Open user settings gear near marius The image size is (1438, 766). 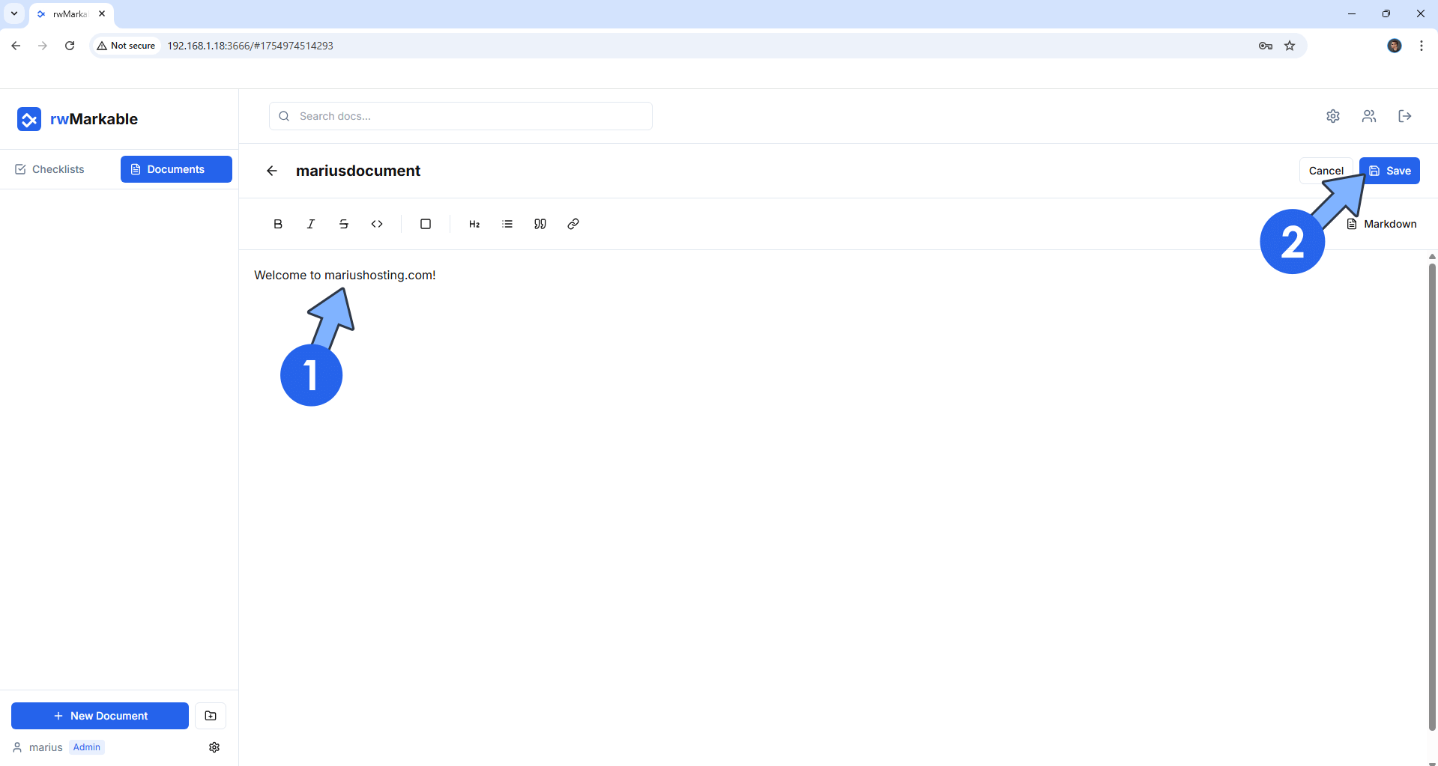[x=214, y=747]
